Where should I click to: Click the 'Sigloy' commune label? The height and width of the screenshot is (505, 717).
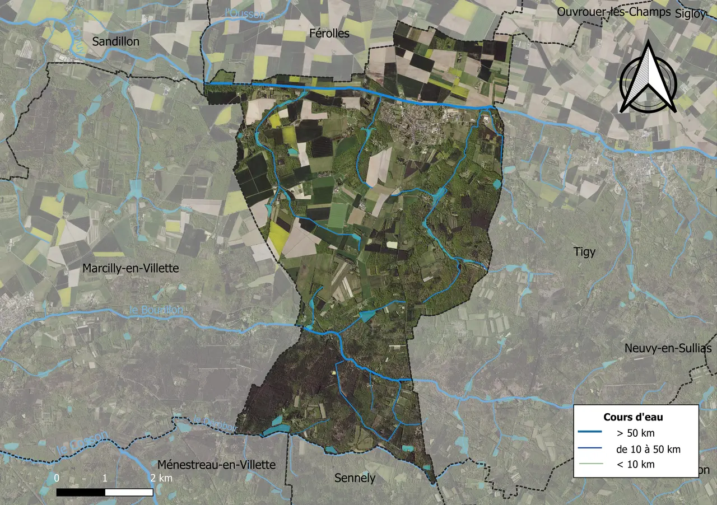(691, 14)
